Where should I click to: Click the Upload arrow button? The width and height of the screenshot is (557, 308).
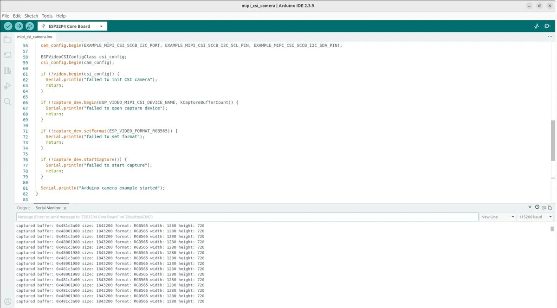pyautogui.click(x=19, y=26)
